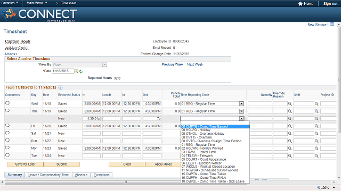Look up Shift on the New row
This screenshot has height=191, width=341.
(x=316, y=119)
